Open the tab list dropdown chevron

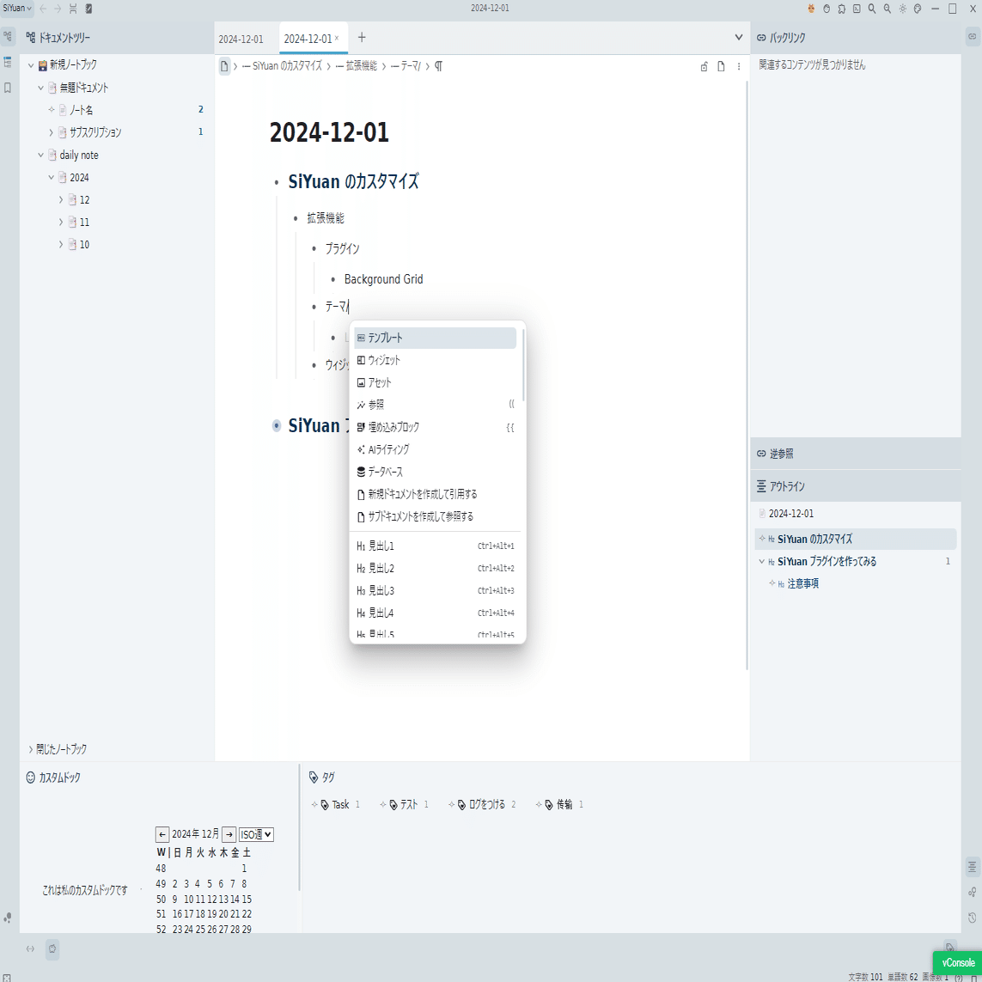pos(738,38)
